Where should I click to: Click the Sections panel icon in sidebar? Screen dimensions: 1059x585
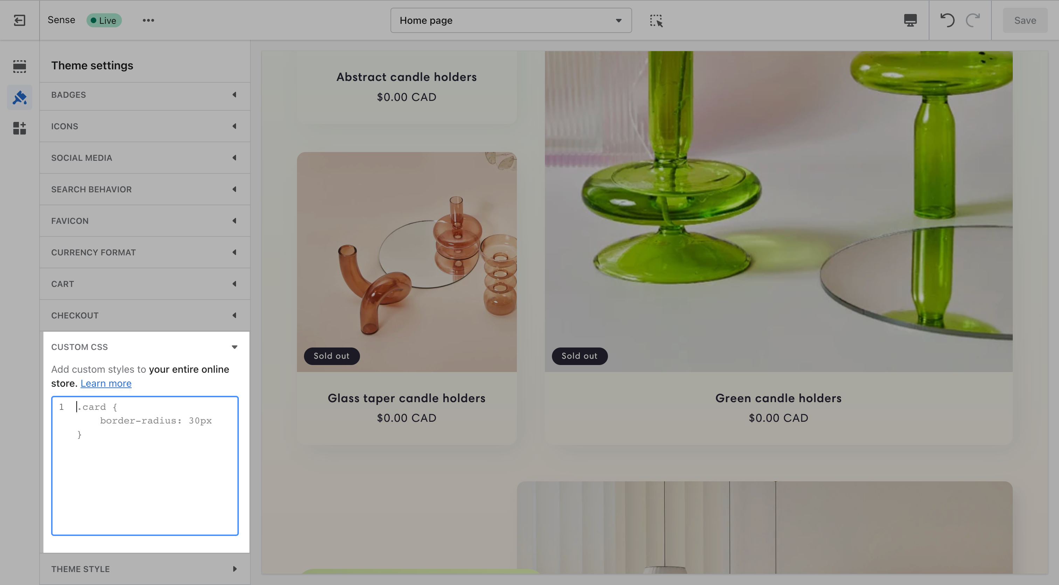tap(20, 66)
